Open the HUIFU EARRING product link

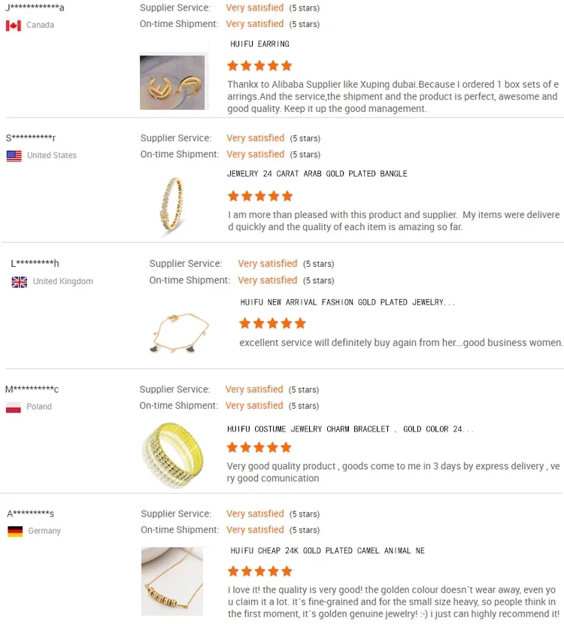(259, 44)
